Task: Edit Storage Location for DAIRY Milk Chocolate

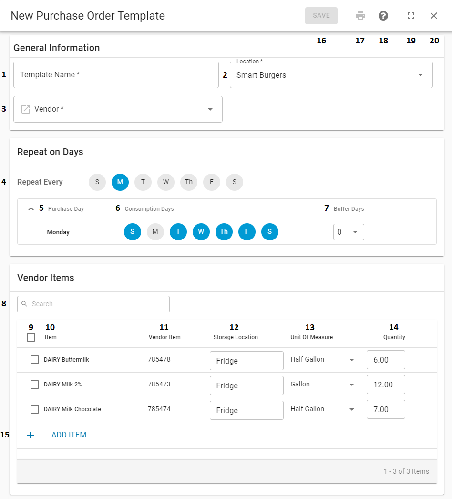Action: 247,410
